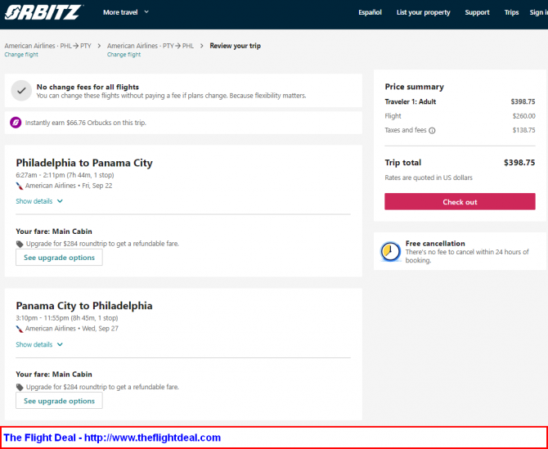Click the Flight $260.00 price
The height and width of the screenshot is (449, 548).
click(524, 116)
